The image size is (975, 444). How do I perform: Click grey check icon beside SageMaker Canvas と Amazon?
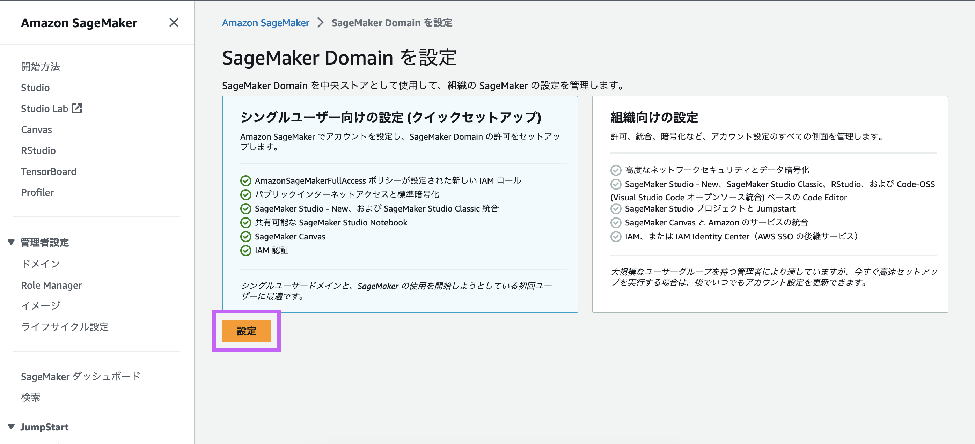point(616,223)
